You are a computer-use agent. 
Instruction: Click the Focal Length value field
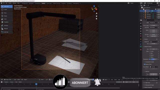point(153,25)
